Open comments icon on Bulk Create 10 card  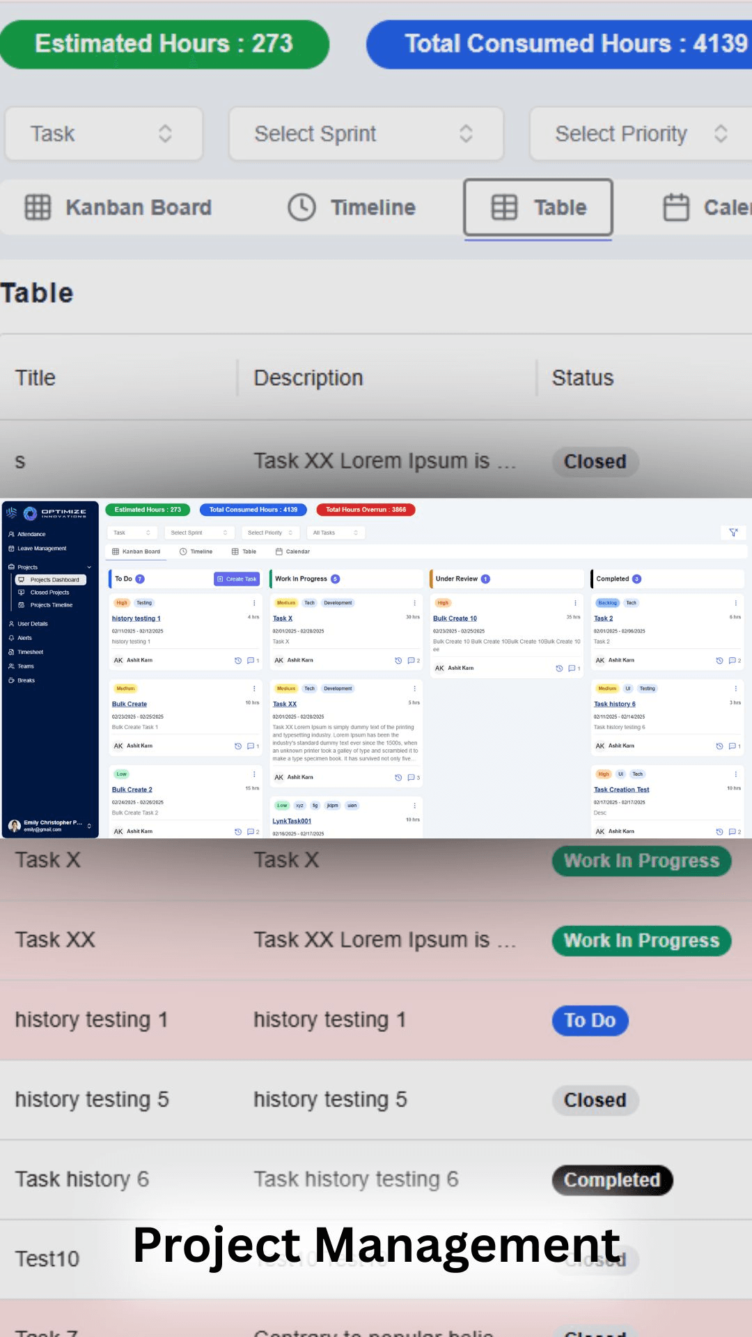(x=572, y=668)
